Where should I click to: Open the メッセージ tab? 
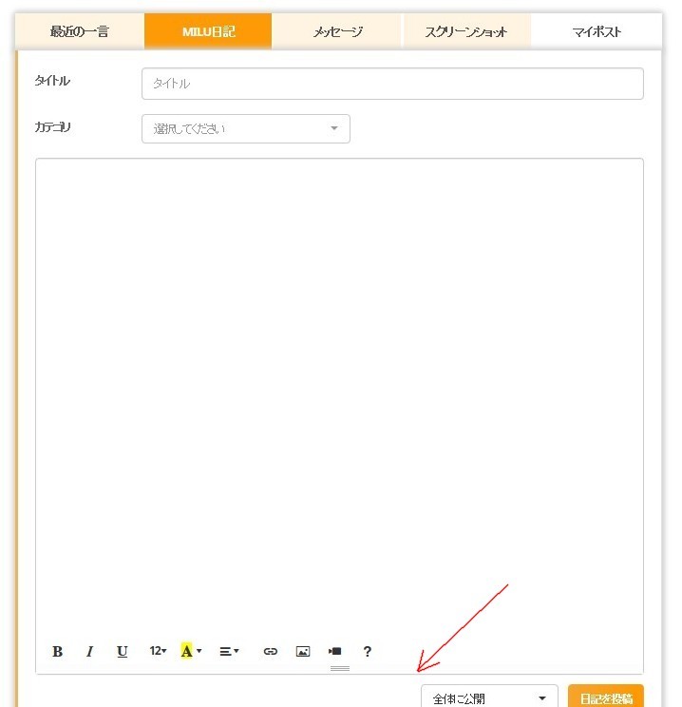pos(337,32)
